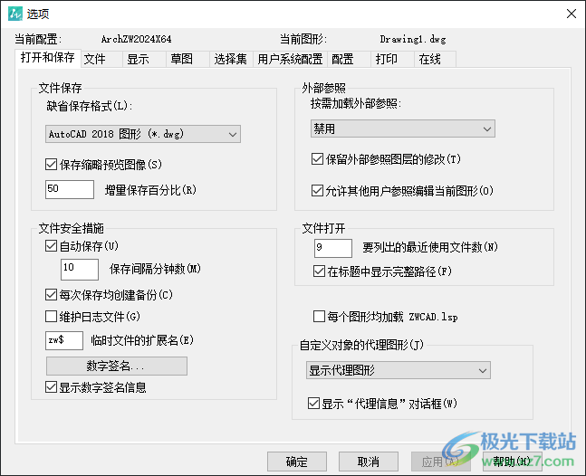This screenshot has height=476, width=586.
Task: Open help with 帮助(H) button
Action: pyautogui.click(x=512, y=462)
